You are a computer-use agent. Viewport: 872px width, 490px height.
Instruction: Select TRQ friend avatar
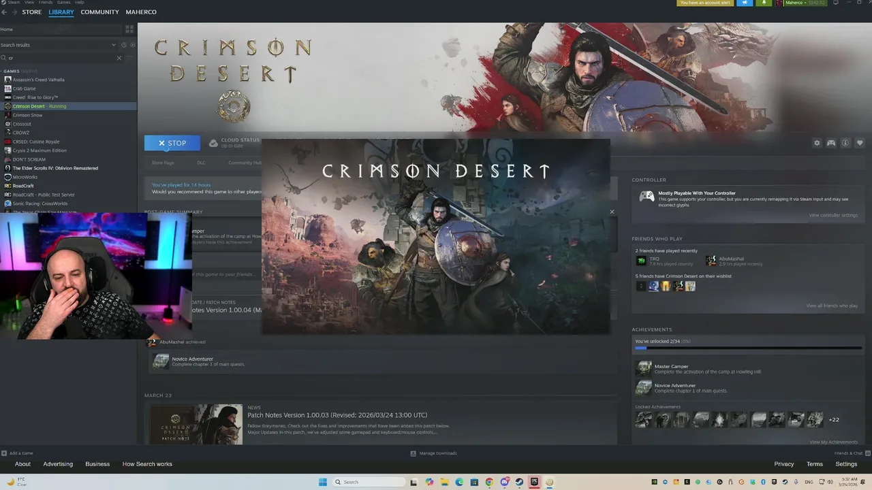point(641,261)
